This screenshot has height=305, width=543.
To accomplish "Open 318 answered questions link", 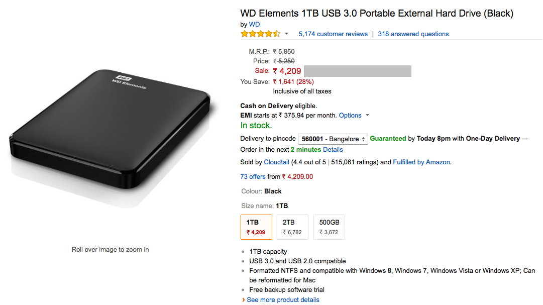I will click(413, 34).
